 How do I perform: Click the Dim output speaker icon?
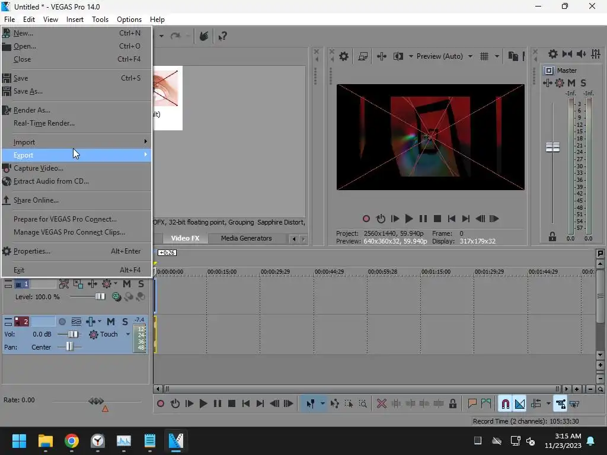[581, 54]
